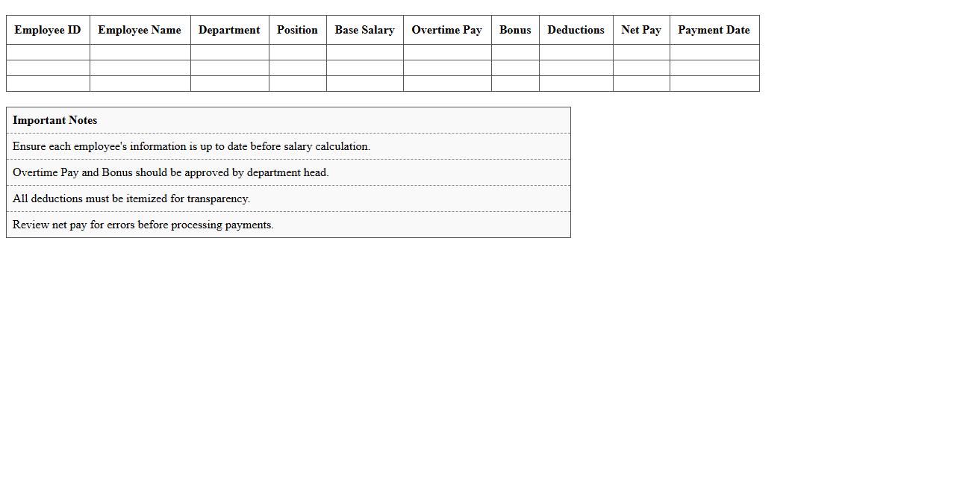Select the Overtime Pay column header
Image resolution: width=954 pixels, height=485 pixels.
click(x=446, y=30)
